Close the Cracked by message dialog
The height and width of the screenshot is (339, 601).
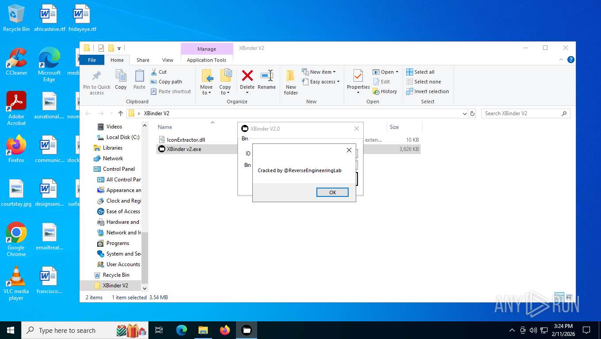point(349,151)
